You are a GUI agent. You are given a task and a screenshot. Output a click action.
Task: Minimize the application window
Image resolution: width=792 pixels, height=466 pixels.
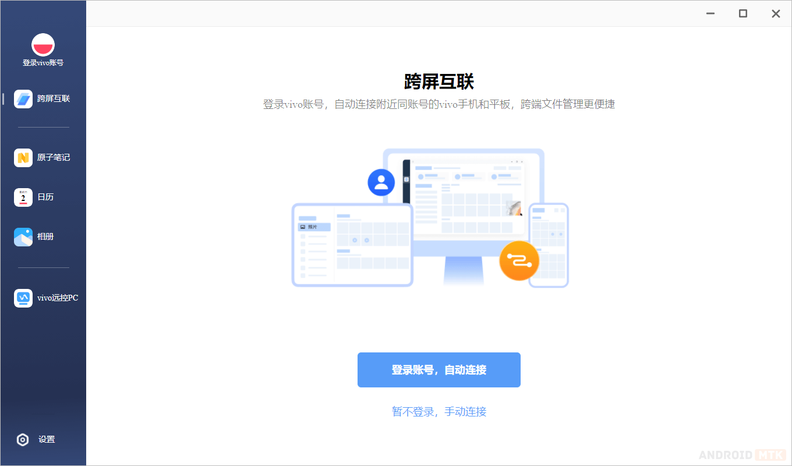click(x=710, y=13)
